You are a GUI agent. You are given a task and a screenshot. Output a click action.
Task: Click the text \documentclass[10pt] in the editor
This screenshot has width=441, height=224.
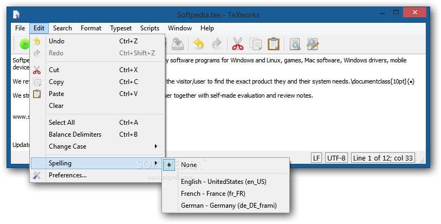pos(379,81)
